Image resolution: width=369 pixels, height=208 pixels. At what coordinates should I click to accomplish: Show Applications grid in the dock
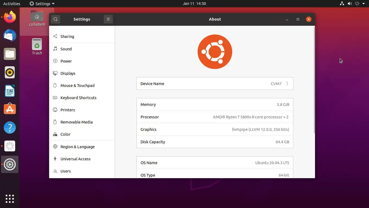click(x=10, y=199)
